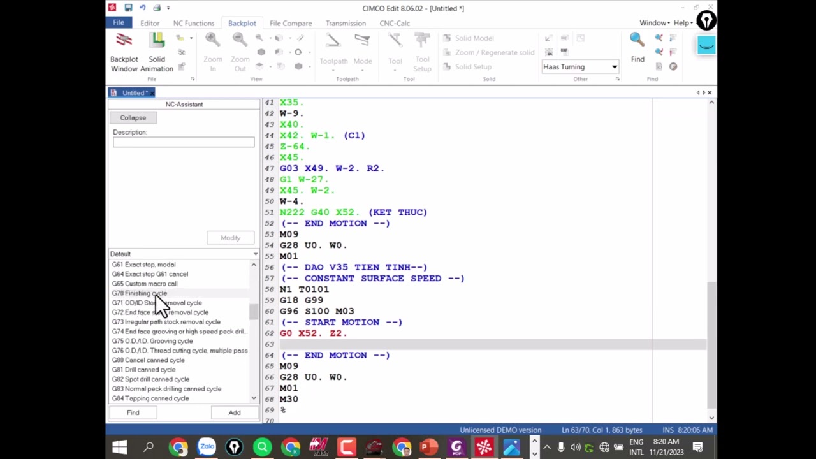Click code line 'G96 S100 M03'

[317, 311]
